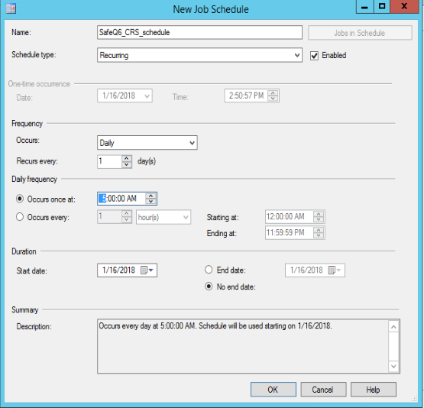Expand the Schedule type dropdown

point(199,55)
